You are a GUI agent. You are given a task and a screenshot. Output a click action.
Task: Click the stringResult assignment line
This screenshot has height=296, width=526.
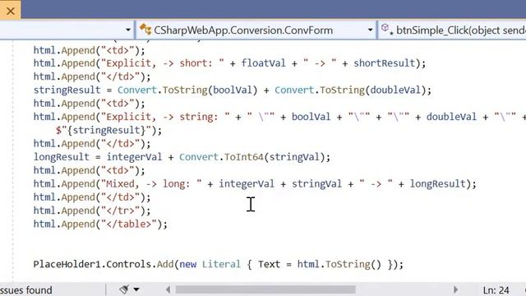point(232,90)
